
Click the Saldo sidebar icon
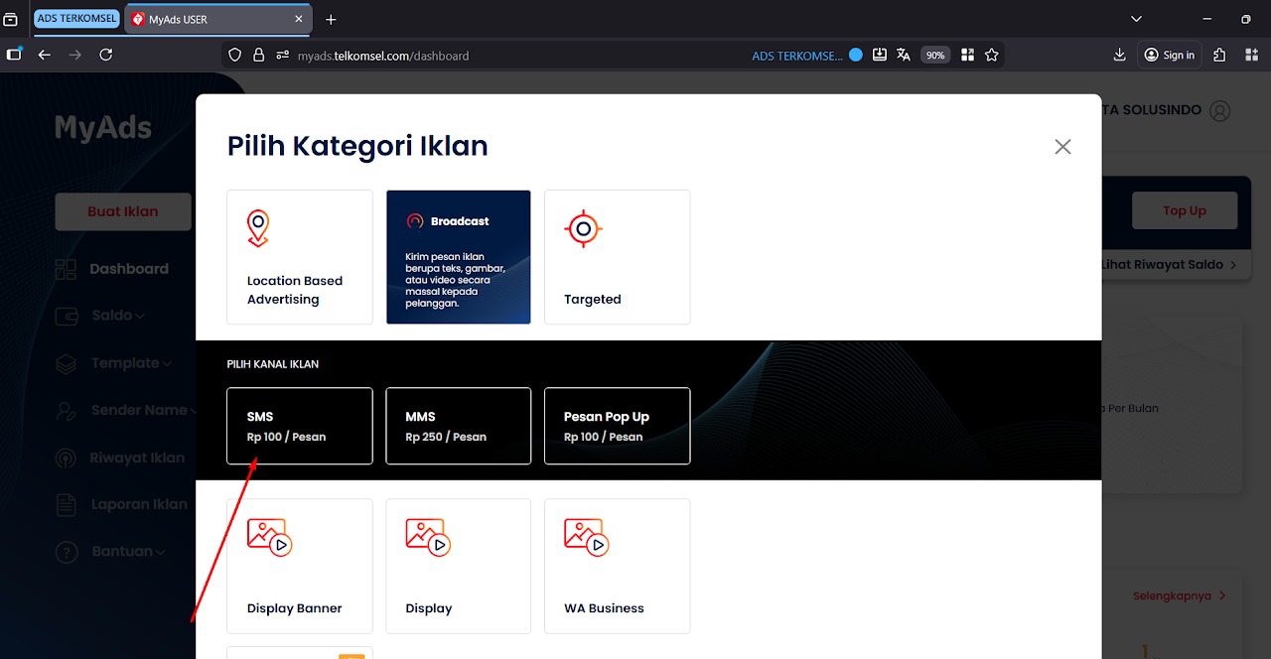[x=66, y=316]
